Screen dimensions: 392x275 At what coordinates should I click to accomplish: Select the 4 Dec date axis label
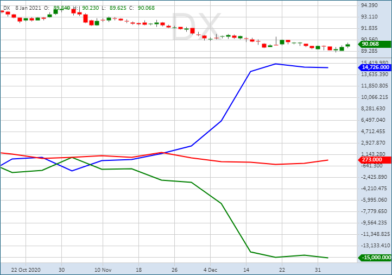click(211, 270)
